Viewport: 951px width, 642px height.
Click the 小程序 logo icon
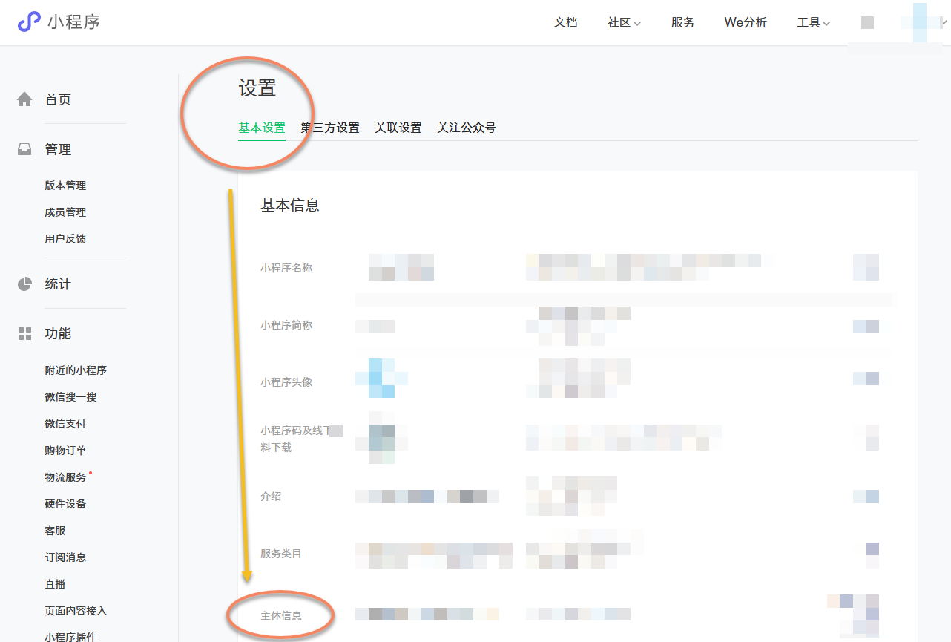point(29,22)
